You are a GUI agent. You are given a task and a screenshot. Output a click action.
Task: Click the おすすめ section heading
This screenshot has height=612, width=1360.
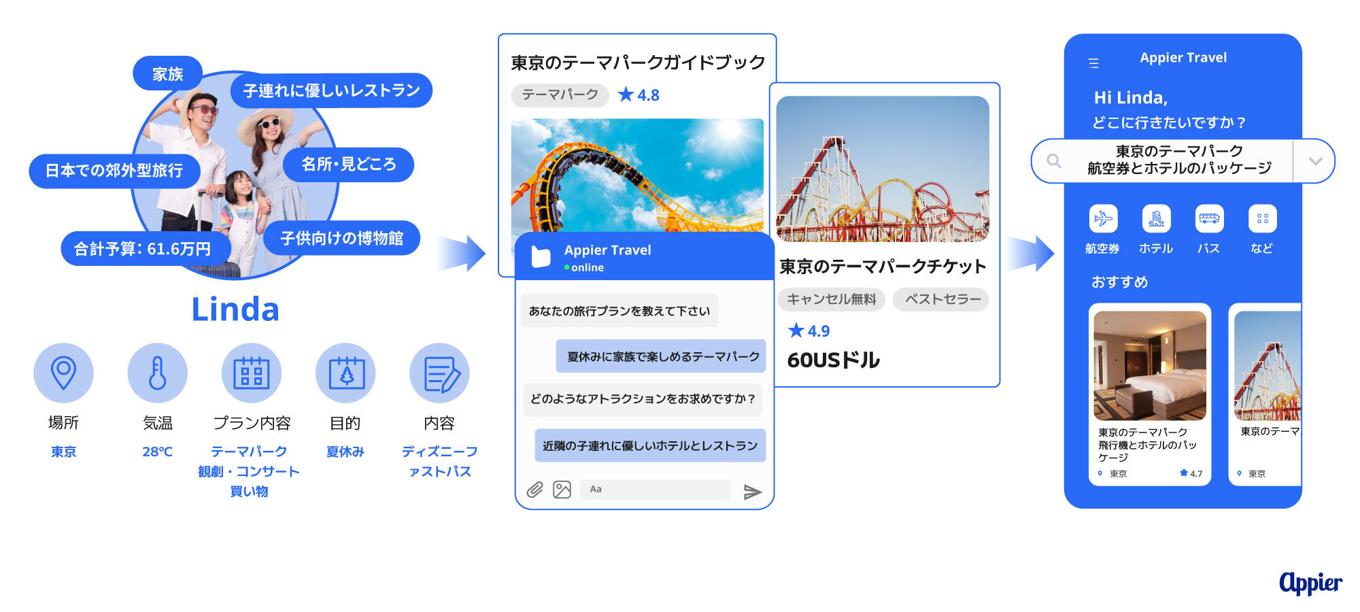(1119, 282)
